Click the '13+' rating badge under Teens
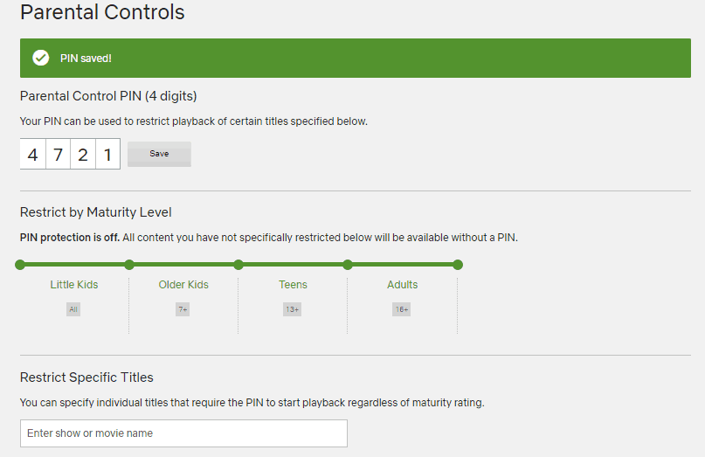The width and height of the screenshot is (705, 457). coord(292,309)
